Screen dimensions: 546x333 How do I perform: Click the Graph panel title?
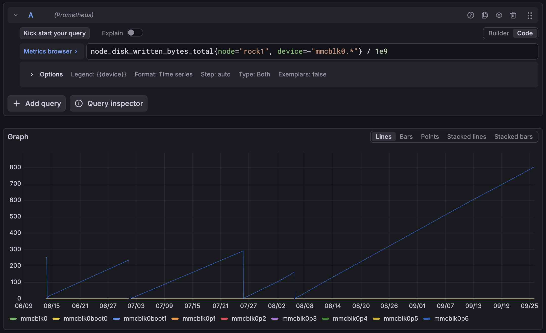pyautogui.click(x=18, y=137)
